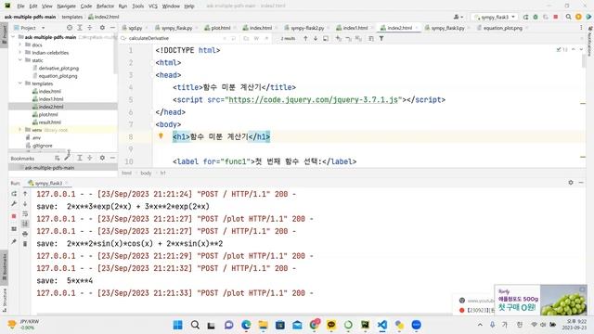Image resolution: width=594 pixels, height=334 pixels.
Task: Expand the docs folder
Action: click(x=20, y=45)
